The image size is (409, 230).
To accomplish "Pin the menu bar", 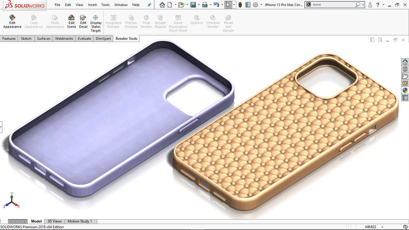I will tap(149, 5).
